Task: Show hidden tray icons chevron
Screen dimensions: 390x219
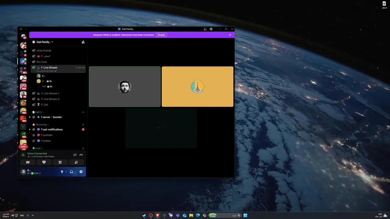Action: click(33, 215)
